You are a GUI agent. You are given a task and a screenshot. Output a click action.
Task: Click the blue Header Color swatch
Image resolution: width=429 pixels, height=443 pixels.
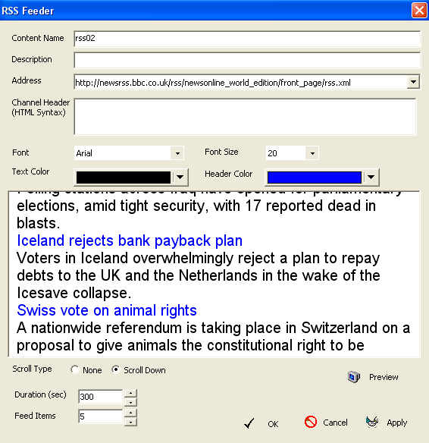click(x=314, y=178)
